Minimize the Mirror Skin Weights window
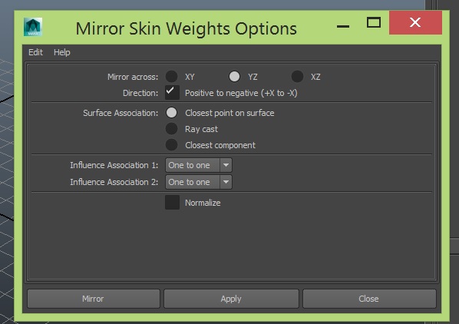 (343, 26)
